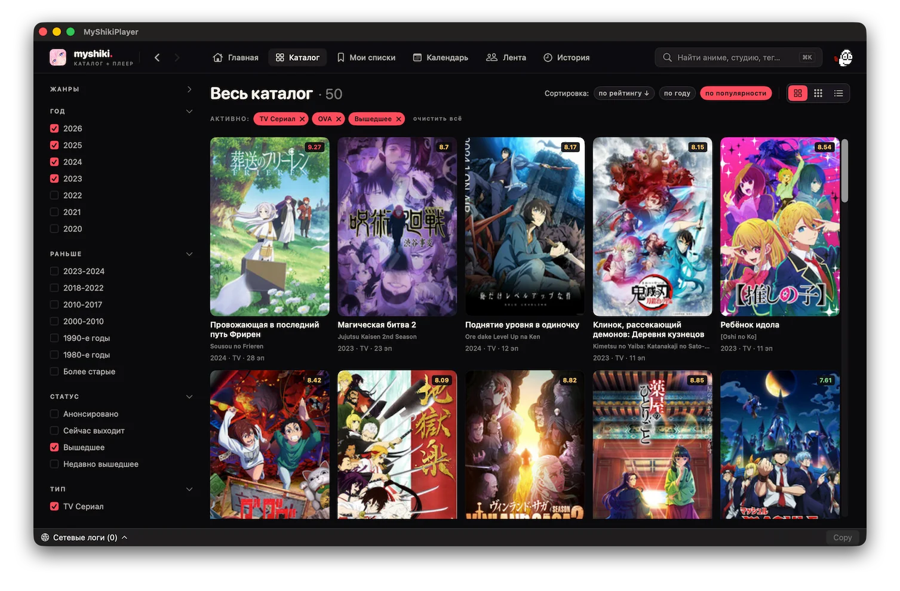Check the 2018-2022 period filter
Screen dimensions: 900x591
click(54, 288)
